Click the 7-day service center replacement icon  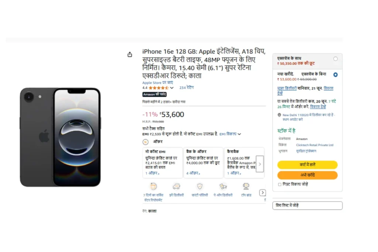(153, 186)
